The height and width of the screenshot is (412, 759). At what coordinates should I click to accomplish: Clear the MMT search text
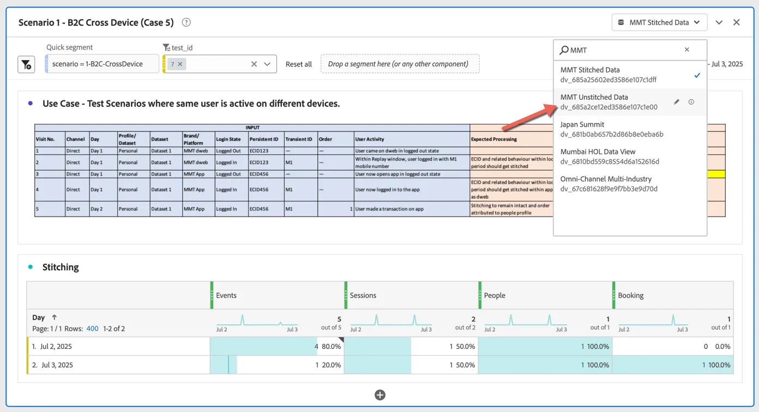click(x=687, y=50)
